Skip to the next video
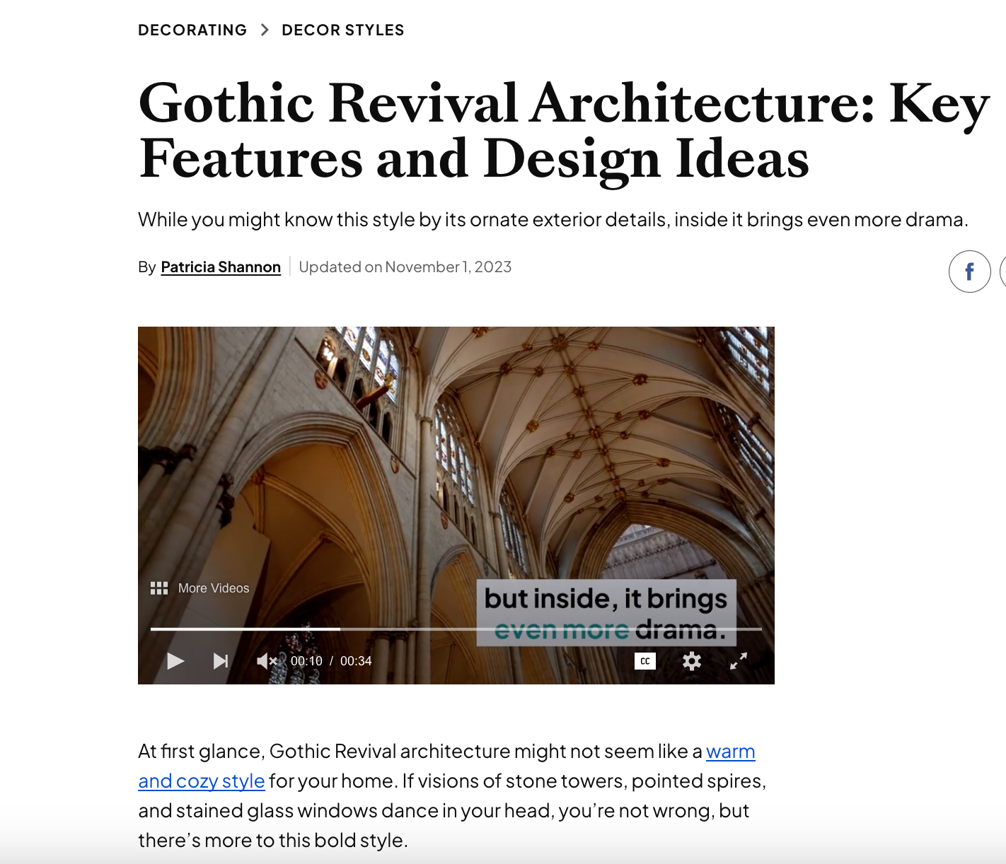This screenshot has width=1006, height=864. pos(221,660)
